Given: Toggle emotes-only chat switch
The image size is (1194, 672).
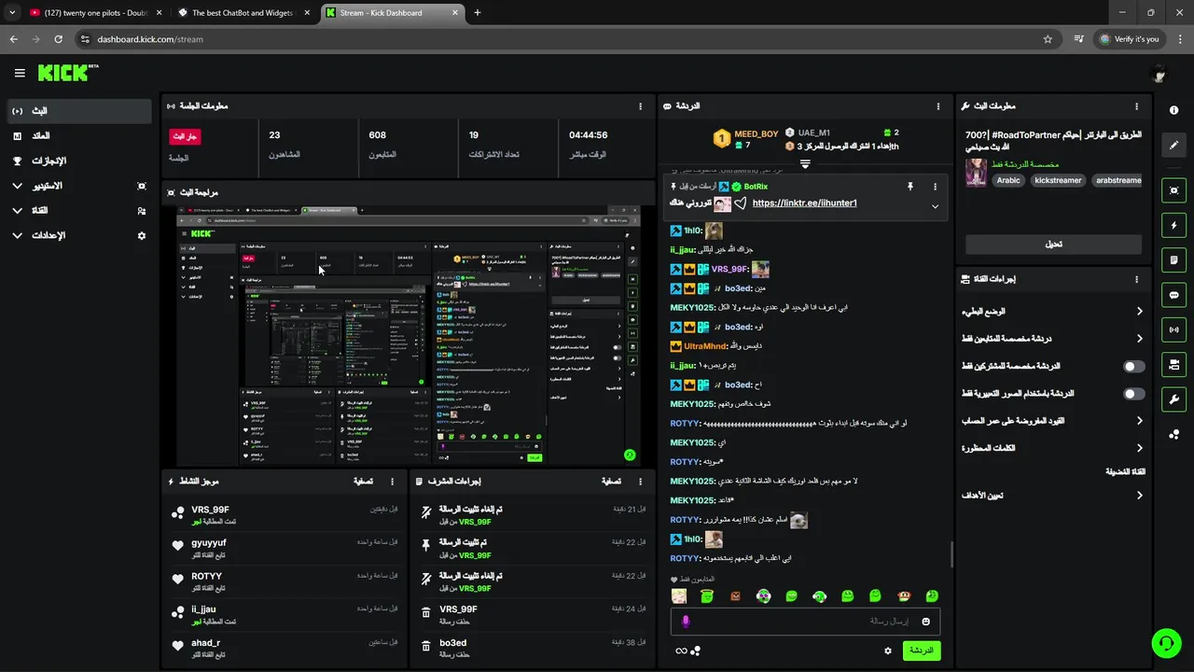Looking at the screenshot, I should [x=1133, y=394].
